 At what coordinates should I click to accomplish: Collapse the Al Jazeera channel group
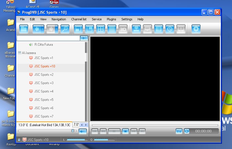(x=20, y=53)
